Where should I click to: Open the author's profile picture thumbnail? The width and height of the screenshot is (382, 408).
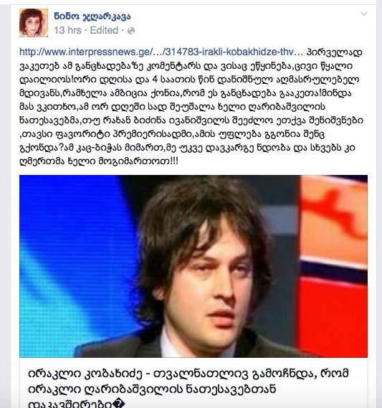34,23
